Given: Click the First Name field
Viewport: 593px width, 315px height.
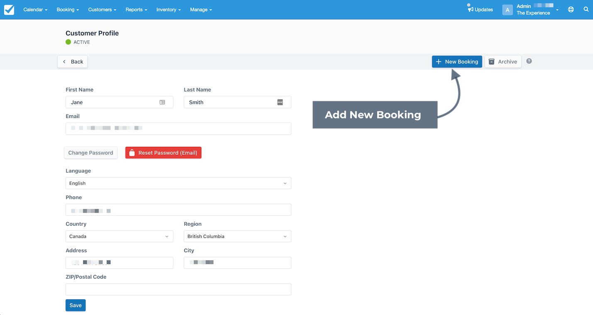Looking at the screenshot, I should (120, 102).
